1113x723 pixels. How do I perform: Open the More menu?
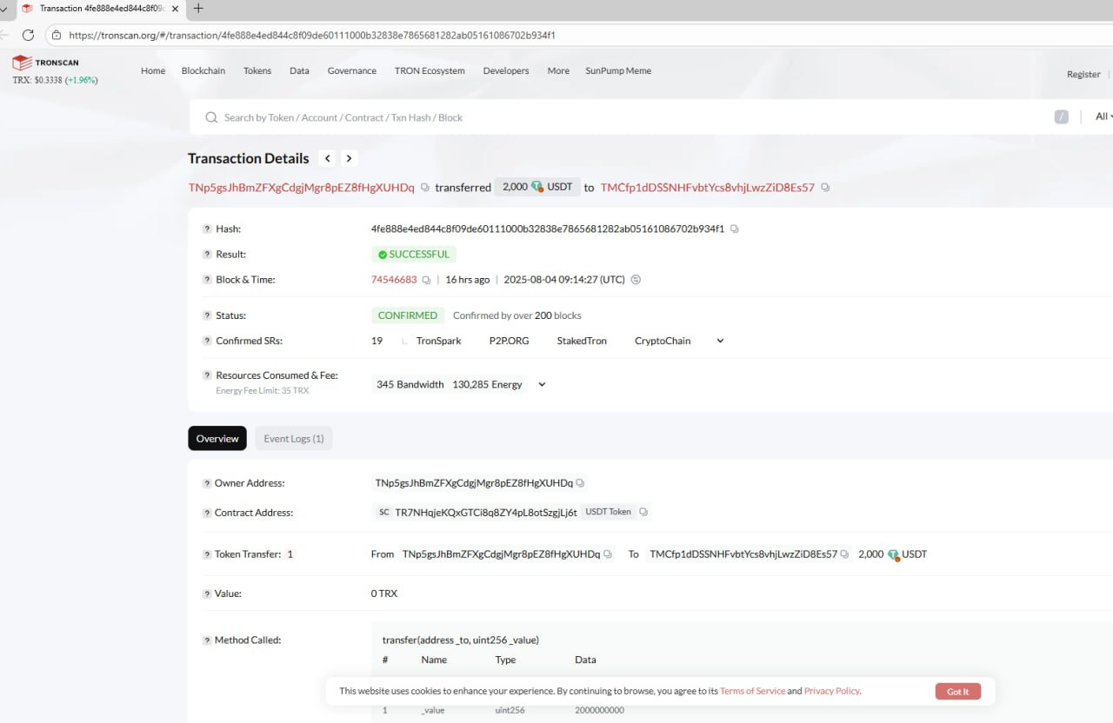558,71
